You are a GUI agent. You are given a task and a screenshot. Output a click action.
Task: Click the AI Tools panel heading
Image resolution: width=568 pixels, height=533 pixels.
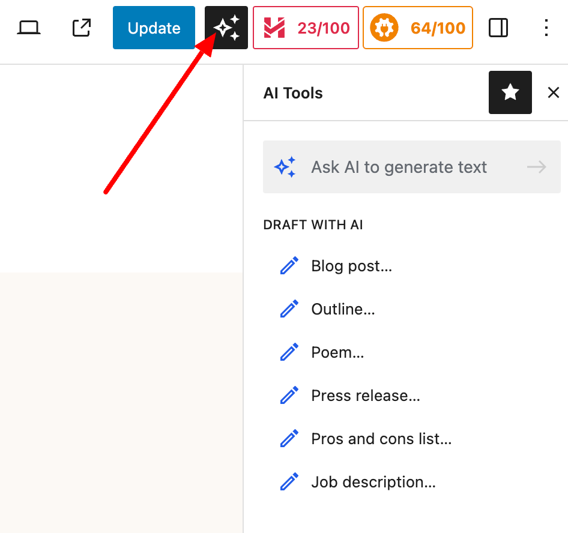pos(292,93)
